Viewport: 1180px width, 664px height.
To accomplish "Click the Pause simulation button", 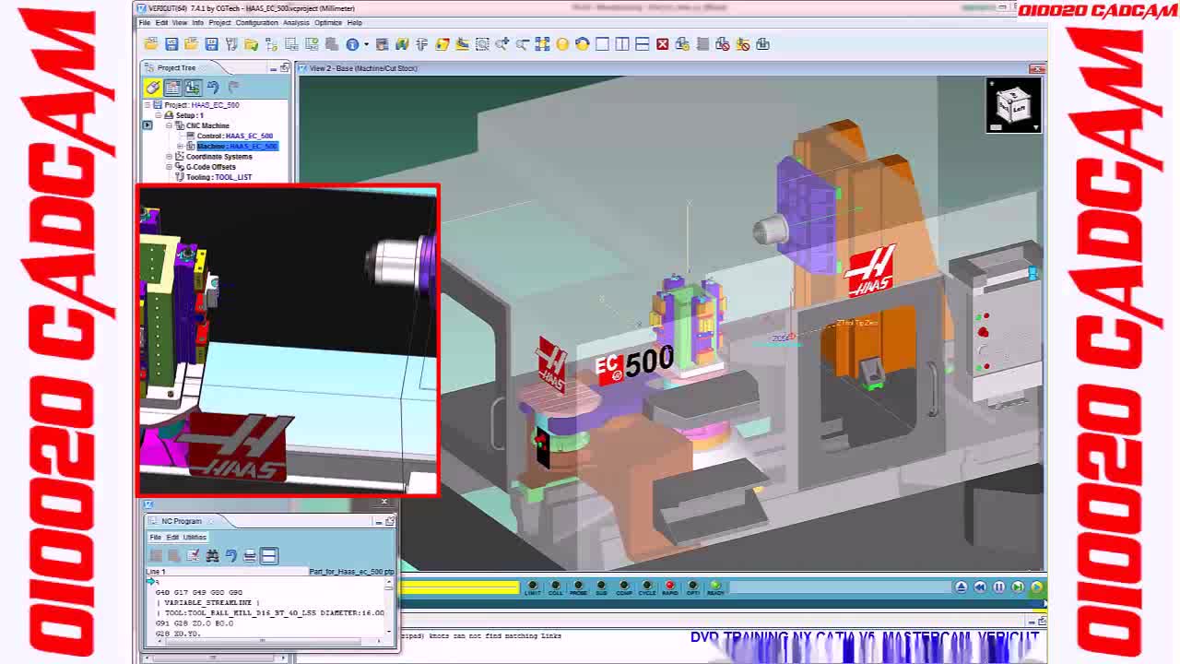I will 999,587.
